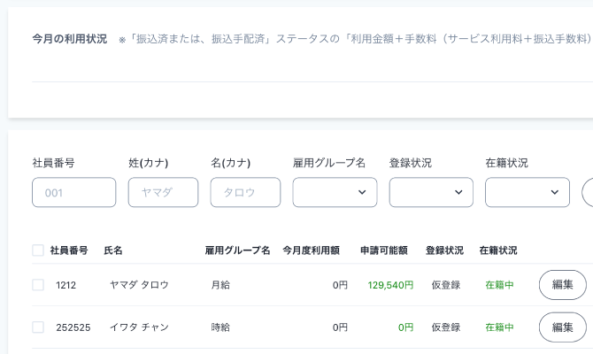Select the イワタ チャン name cell
Screen dimensions: 593x354
coord(139,327)
